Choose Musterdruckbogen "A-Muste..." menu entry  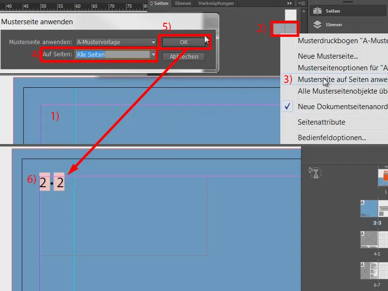[x=342, y=41]
